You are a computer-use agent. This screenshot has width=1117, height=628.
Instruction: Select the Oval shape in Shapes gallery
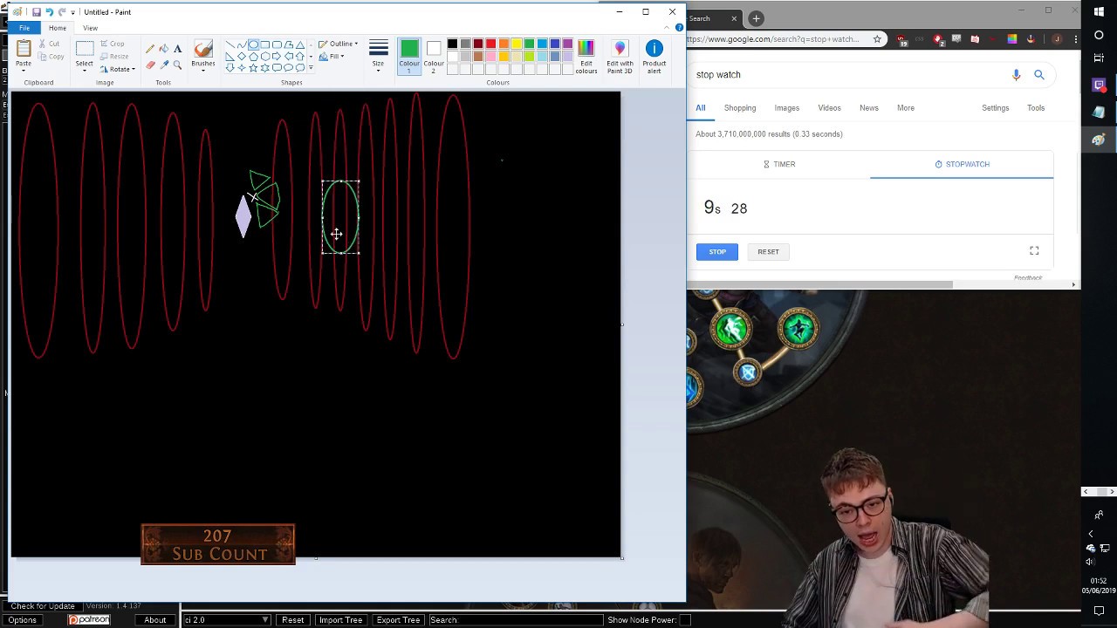[x=253, y=44]
